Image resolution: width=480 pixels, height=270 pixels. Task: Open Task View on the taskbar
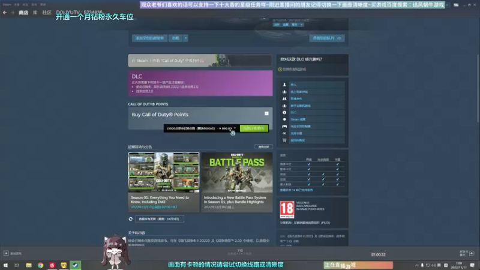click(x=17, y=265)
